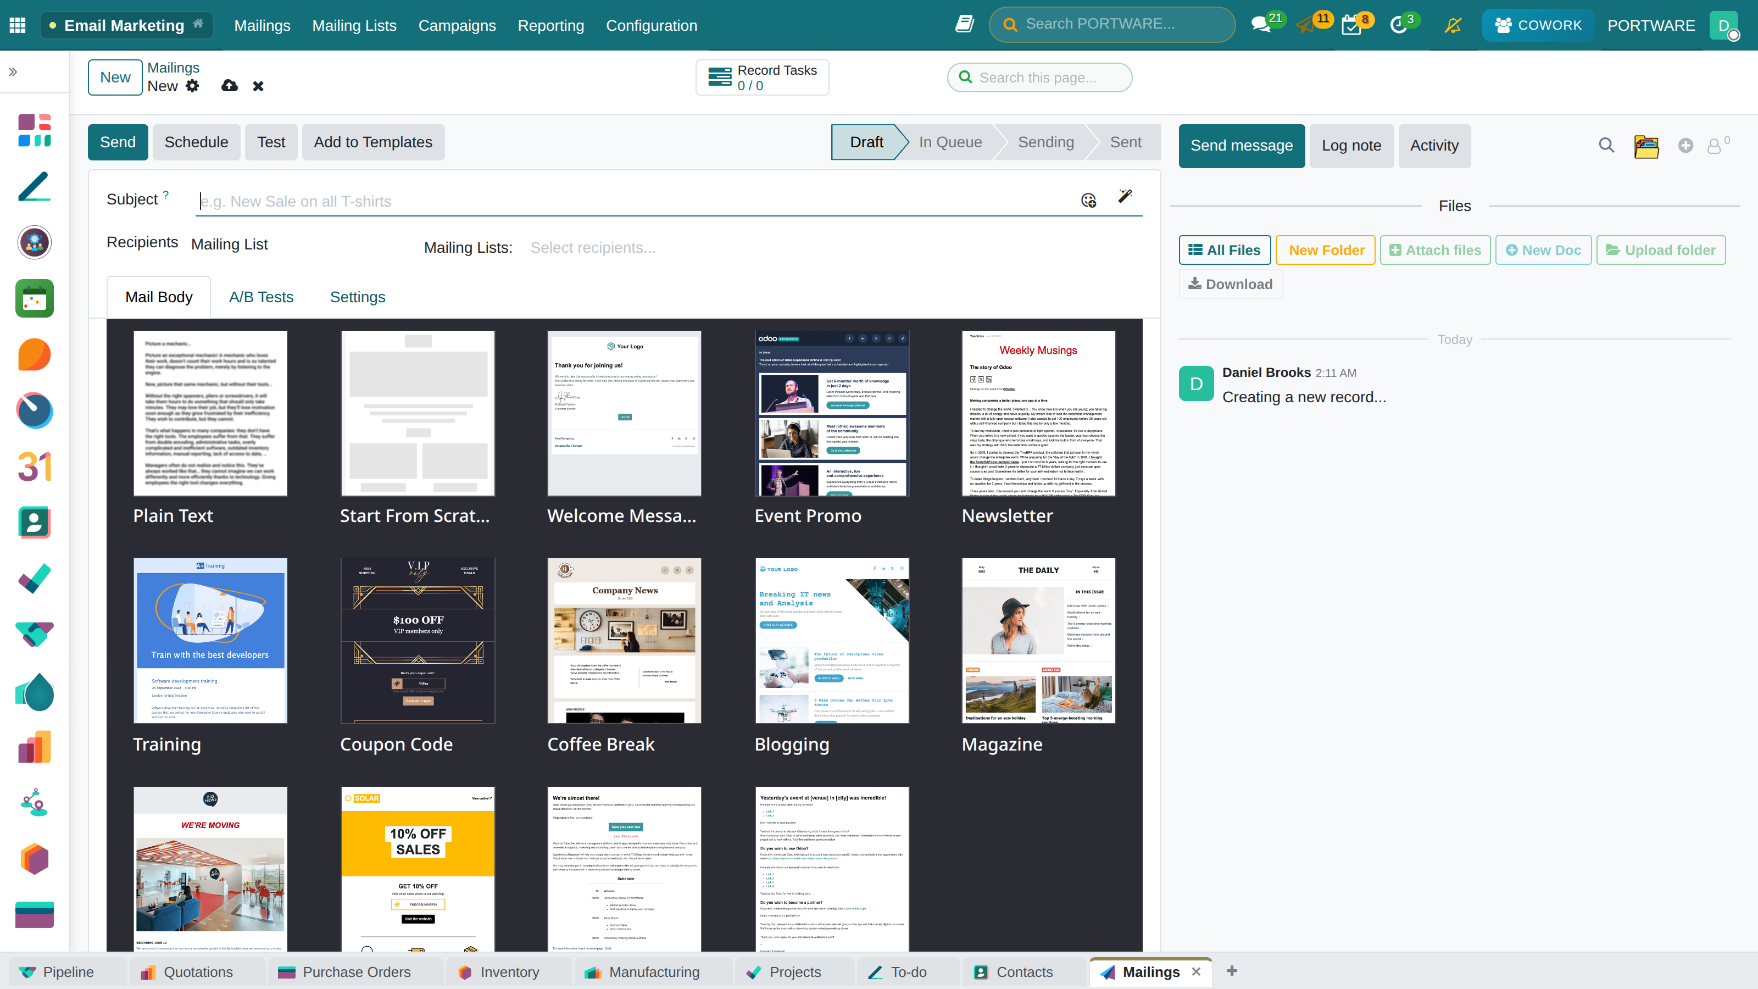The width and height of the screenshot is (1758, 989).
Task: Choose the Event Promo template thumbnail
Action: (832, 413)
